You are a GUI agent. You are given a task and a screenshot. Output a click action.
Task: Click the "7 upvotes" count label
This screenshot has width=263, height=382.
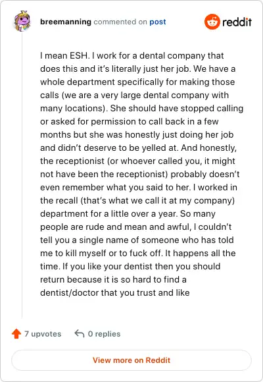click(43, 334)
